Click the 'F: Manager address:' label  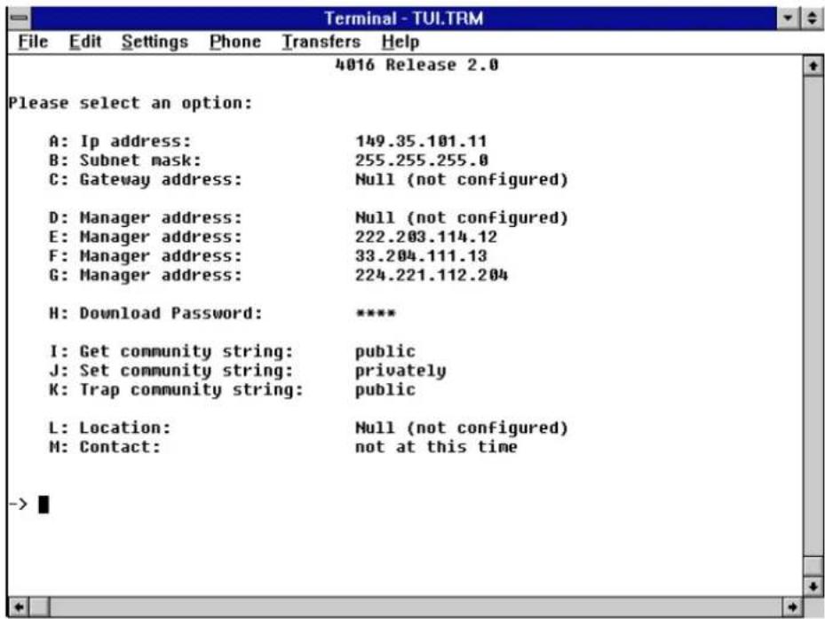coord(146,256)
